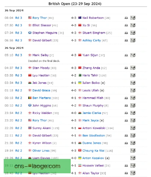Open match details icon in Shaun Murphy row
This screenshot has height=177, width=151.
133,105
